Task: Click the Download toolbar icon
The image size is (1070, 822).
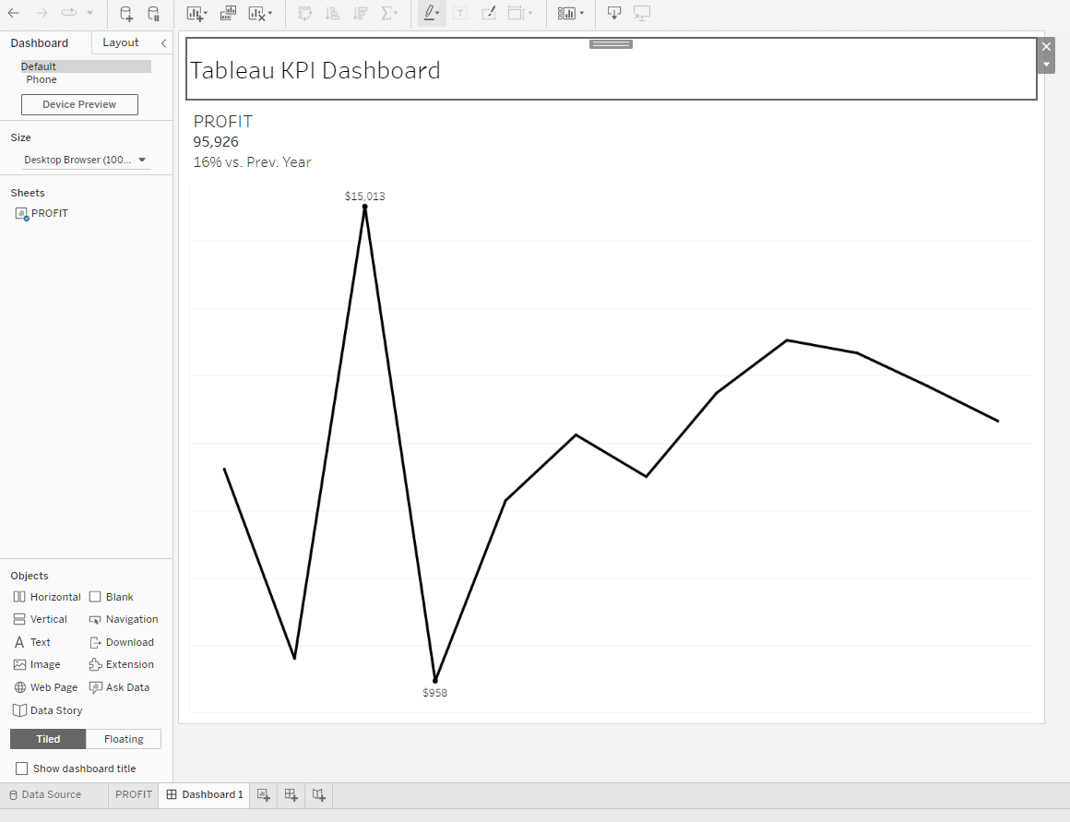Action: tap(614, 14)
